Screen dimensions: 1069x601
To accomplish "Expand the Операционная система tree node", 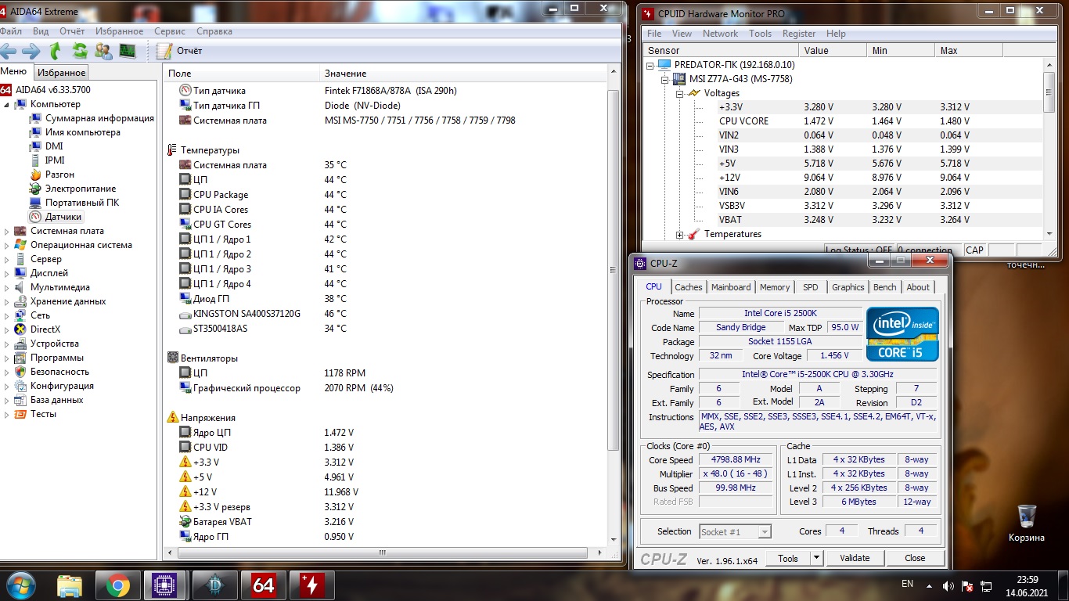I will (x=8, y=245).
